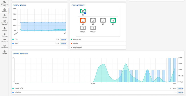Image resolution: width=186 pixels, height=96 pixels.
Task: Click the Notice legend label
Action: click(76, 43)
